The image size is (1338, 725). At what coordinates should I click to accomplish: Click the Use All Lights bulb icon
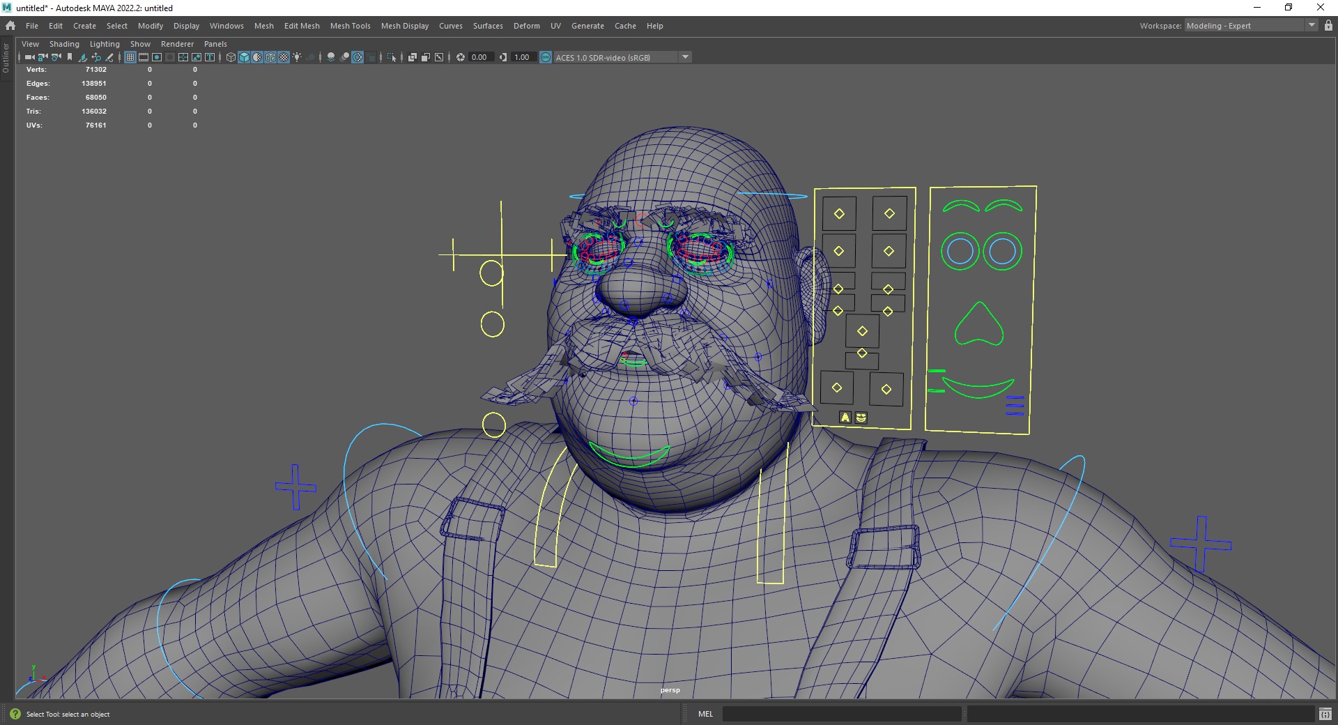click(x=297, y=57)
